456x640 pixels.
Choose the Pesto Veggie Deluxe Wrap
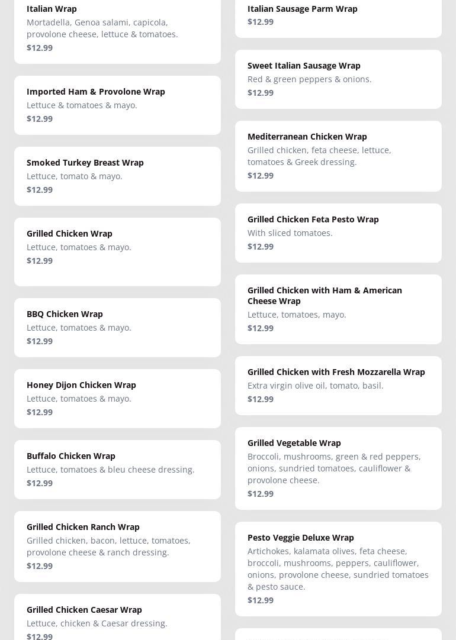pyautogui.click(x=338, y=569)
